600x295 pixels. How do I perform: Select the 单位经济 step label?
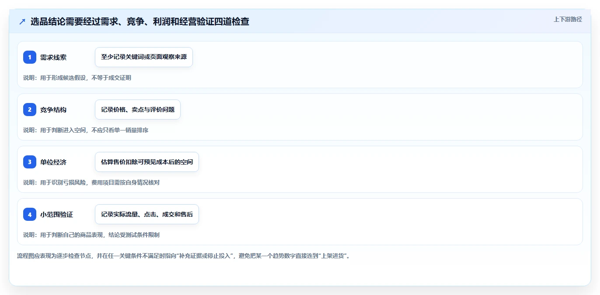click(53, 162)
